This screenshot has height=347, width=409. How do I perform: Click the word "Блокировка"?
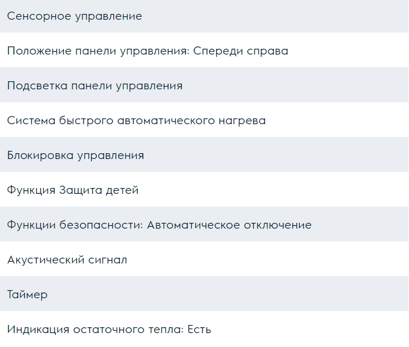click(x=40, y=156)
